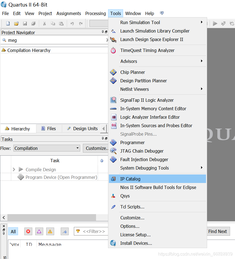
Task: Save the project with the Save icon
Action: [25, 23]
